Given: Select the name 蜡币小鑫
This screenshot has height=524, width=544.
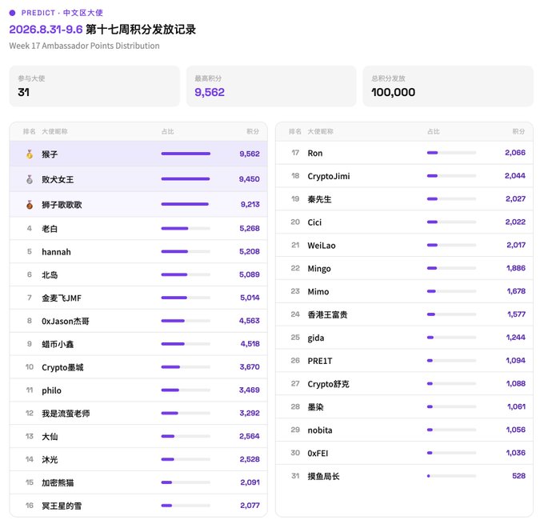Looking at the screenshot, I should [x=58, y=344].
